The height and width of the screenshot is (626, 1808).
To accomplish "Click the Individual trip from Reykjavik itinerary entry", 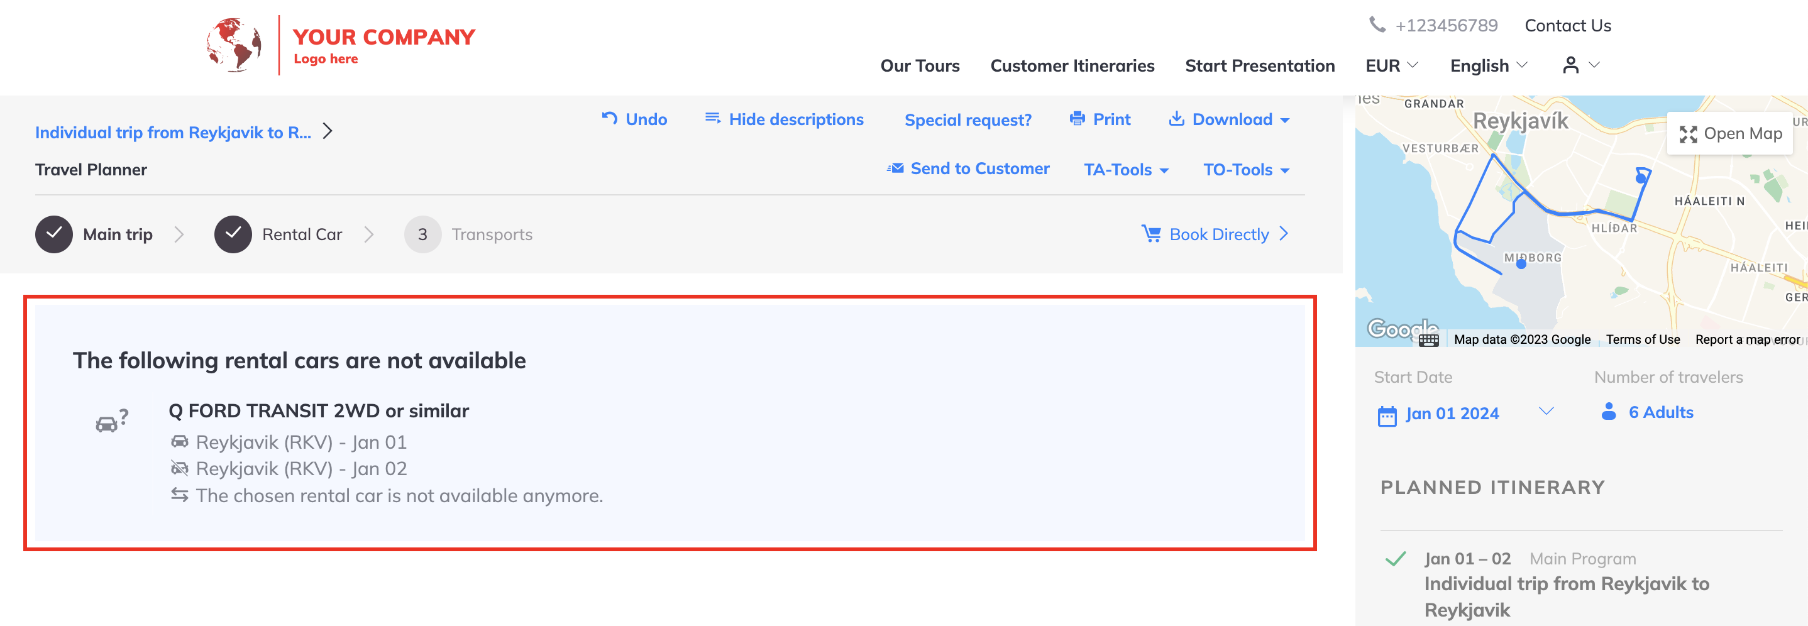I will (1566, 596).
